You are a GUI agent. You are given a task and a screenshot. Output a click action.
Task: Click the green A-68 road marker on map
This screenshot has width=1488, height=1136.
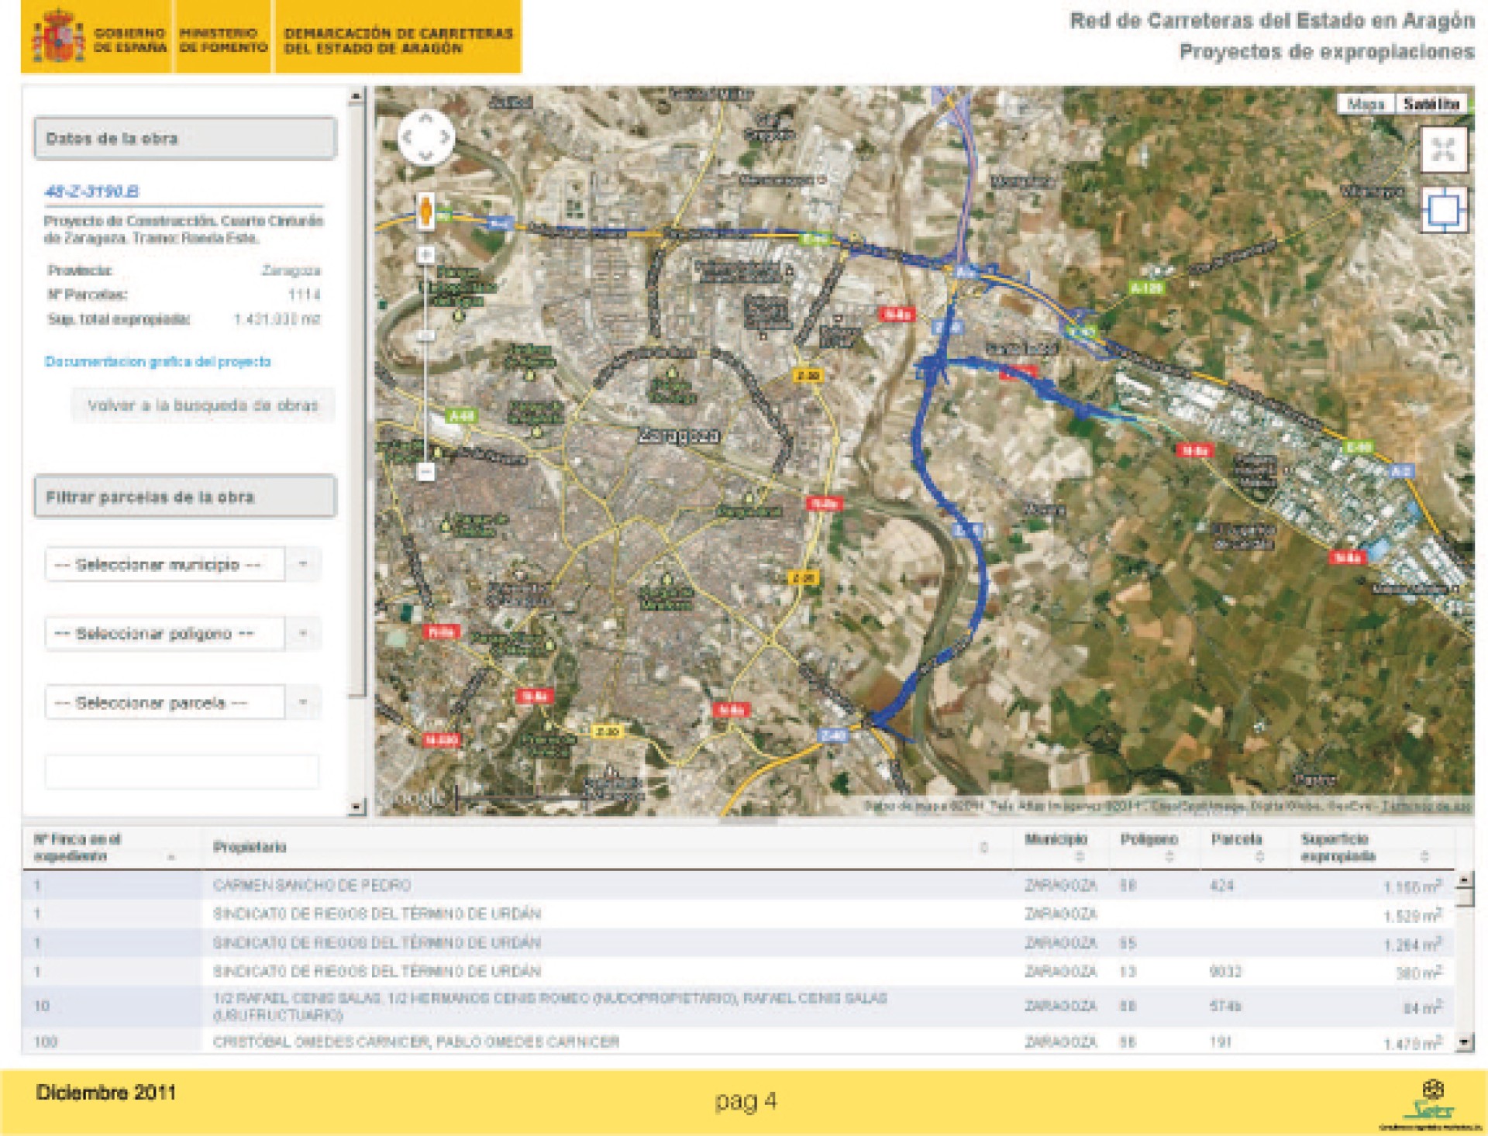pyautogui.click(x=462, y=416)
